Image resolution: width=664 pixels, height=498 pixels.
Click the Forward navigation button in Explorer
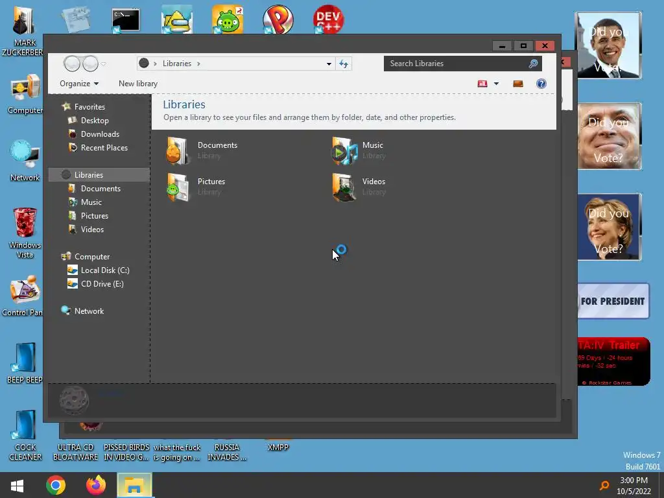(x=91, y=64)
